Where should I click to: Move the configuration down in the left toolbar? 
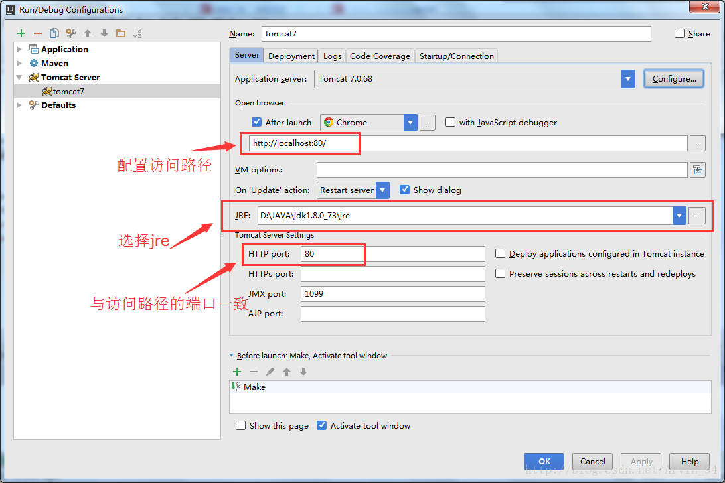(x=104, y=33)
